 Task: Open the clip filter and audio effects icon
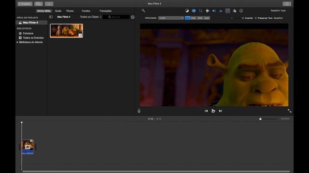click(234, 11)
